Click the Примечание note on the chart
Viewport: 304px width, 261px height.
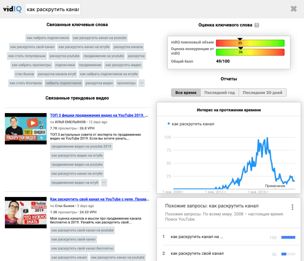tap(275, 186)
